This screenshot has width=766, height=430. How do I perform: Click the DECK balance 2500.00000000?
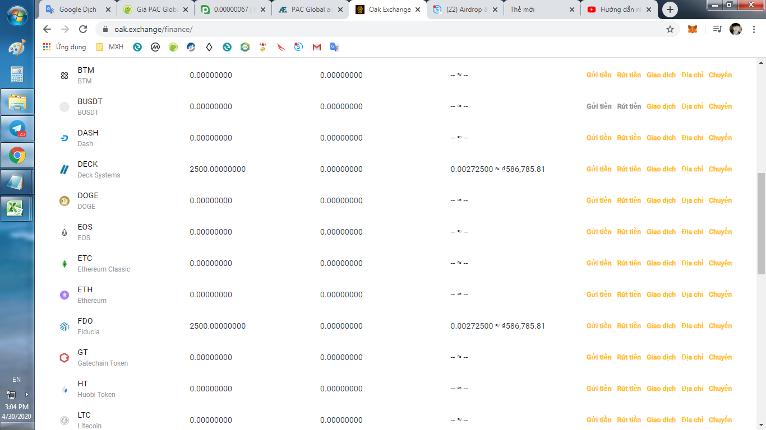point(218,169)
